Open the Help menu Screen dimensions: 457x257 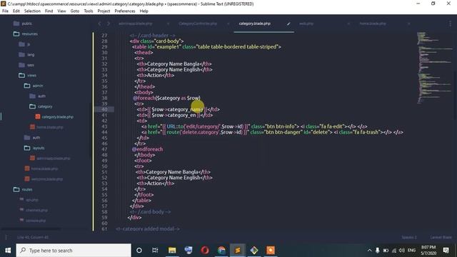pos(144,11)
